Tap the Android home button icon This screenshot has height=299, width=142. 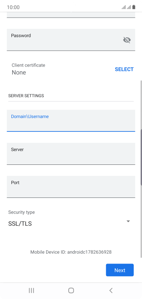[x=71, y=290]
